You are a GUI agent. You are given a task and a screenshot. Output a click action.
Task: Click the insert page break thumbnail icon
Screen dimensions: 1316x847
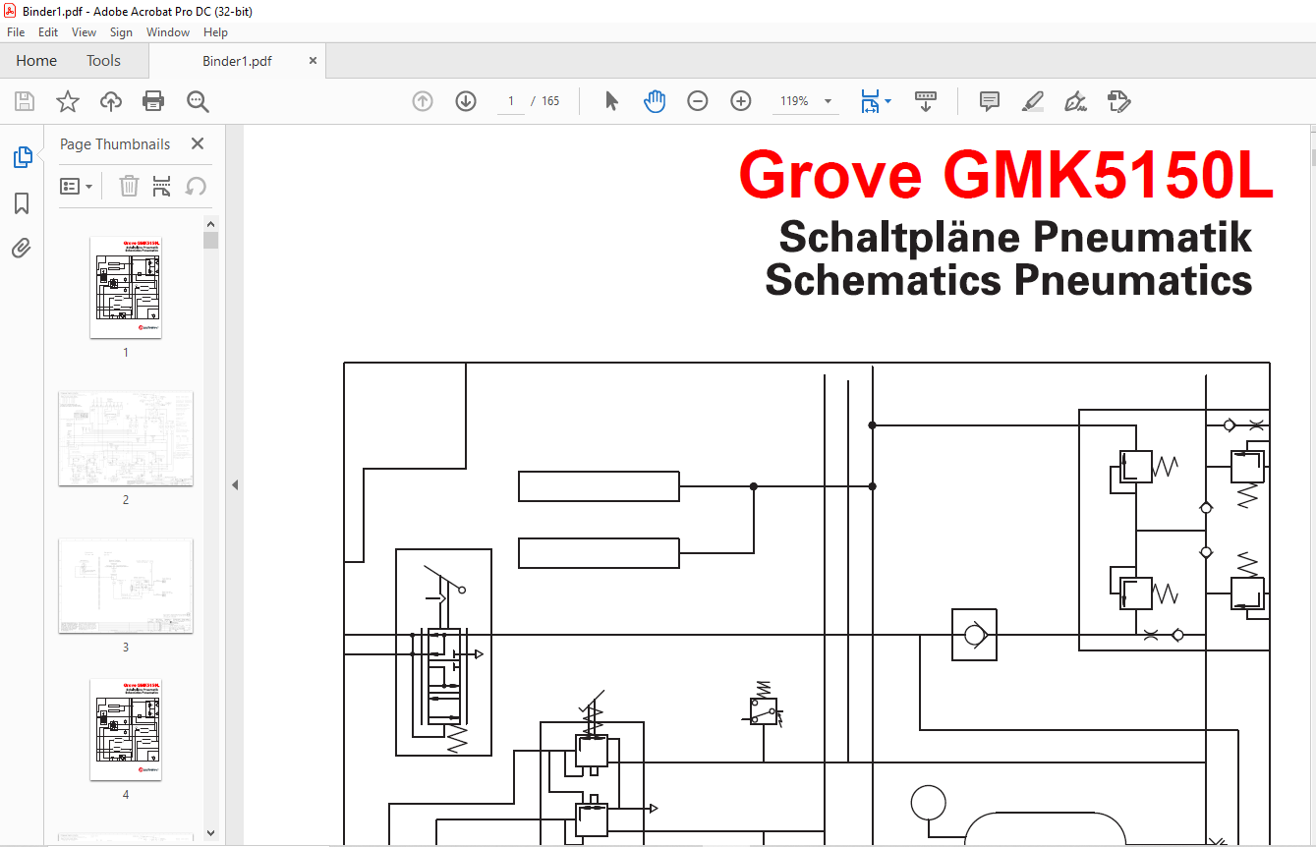click(x=162, y=186)
